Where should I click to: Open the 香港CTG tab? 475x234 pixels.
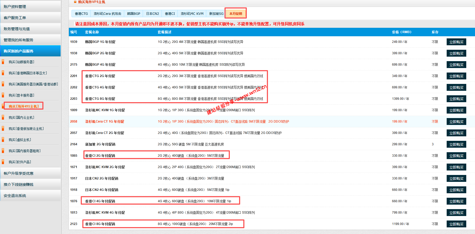pos(81,13)
